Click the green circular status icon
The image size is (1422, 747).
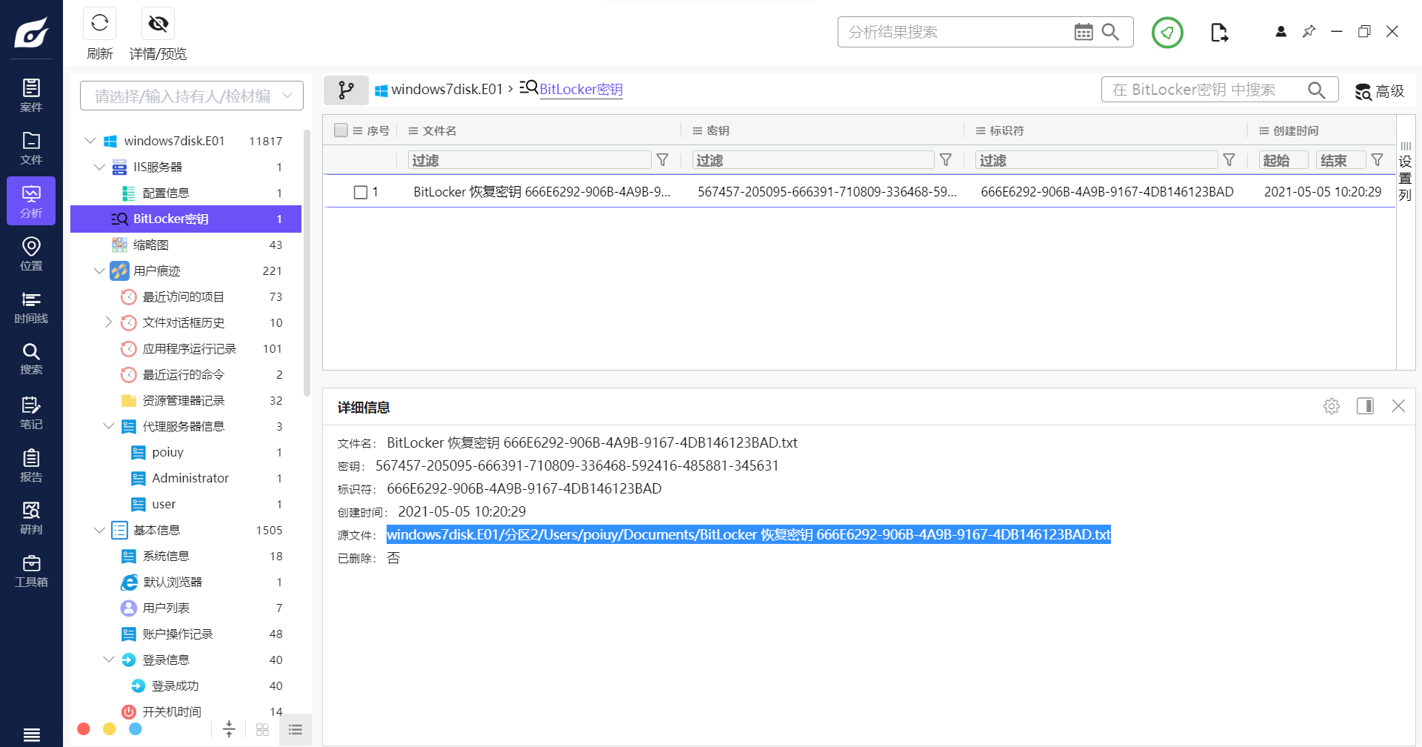click(1167, 32)
